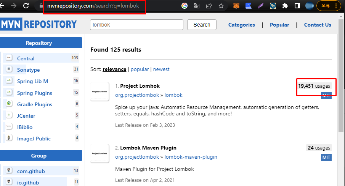This screenshot has height=186, width=345.
Task: Click the com.github group avatar icon
Action: [x=9, y=170]
